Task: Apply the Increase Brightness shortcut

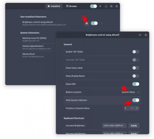Action: pyautogui.click(x=134, y=126)
